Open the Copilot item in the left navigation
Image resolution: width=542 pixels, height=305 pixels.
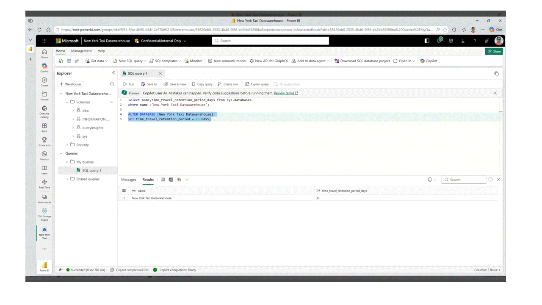[44, 67]
